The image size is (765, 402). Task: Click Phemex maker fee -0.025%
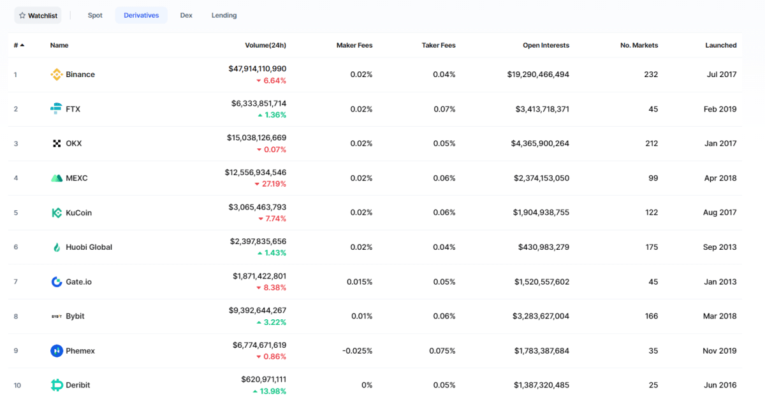(356, 350)
